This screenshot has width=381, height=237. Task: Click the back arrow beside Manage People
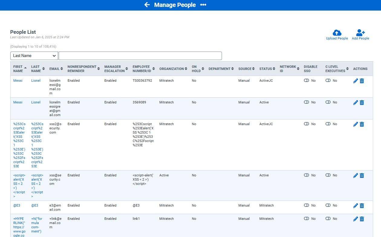coord(147,5)
